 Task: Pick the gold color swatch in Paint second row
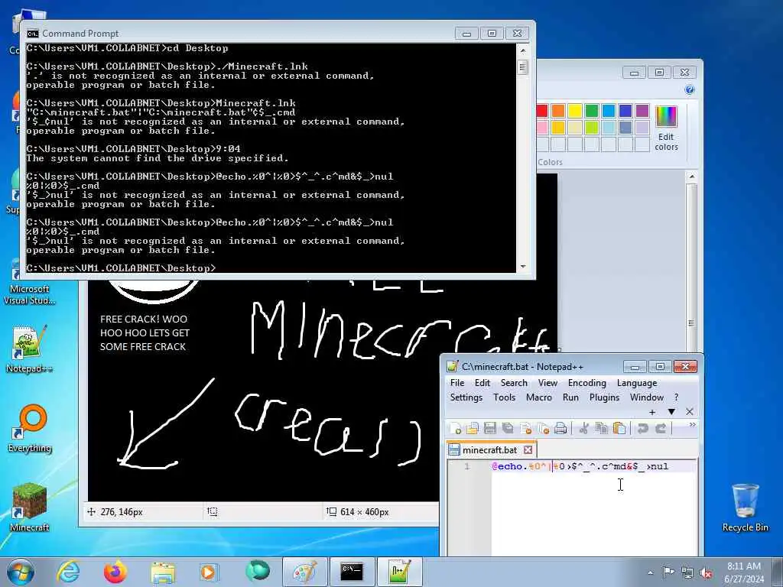[x=558, y=128]
